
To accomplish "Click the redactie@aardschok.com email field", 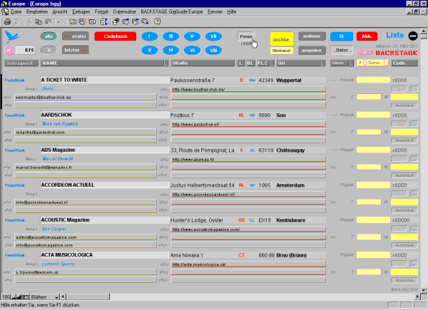I will (86, 133).
